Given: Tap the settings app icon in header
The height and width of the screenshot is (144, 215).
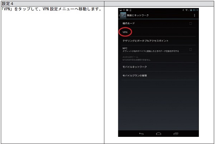Looking at the screenshot, I should [123, 15].
